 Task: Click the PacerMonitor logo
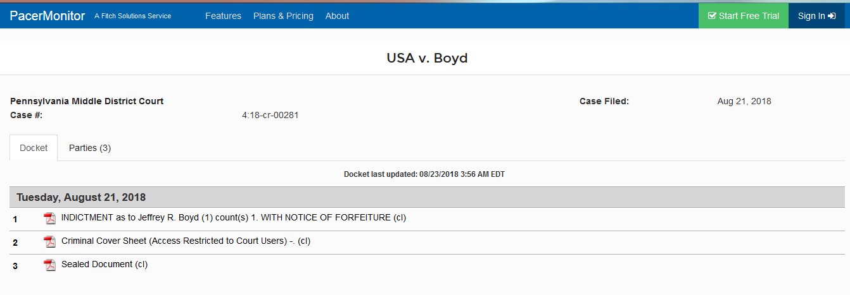coord(48,16)
